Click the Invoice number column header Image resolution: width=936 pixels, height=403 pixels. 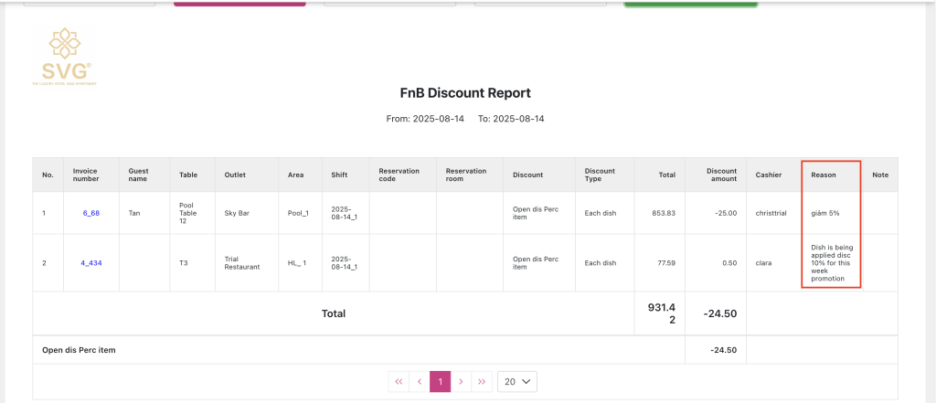[x=85, y=175]
